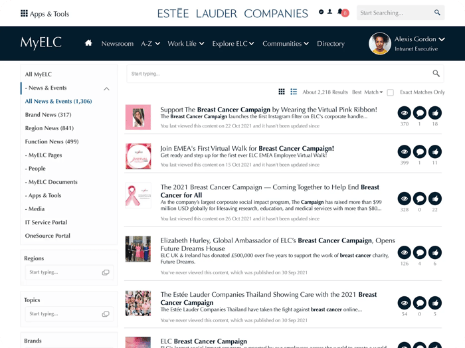Open the Best Match sort dropdown

[x=367, y=92]
